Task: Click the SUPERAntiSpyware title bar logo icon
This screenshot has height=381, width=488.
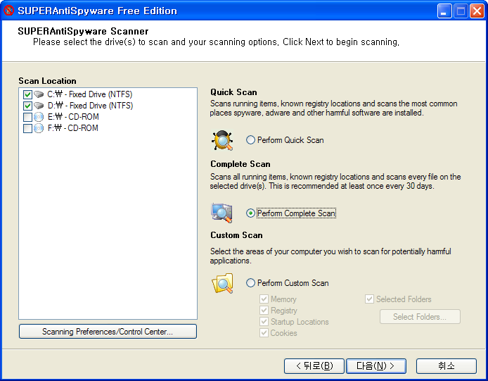Action: point(8,11)
